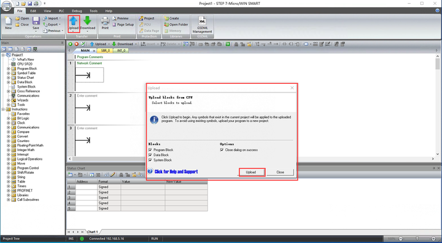442x243 pixels.
Task: Click Project Tree tab at bottom left
Action: pos(11,239)
